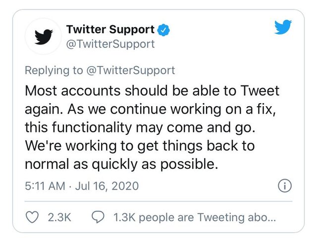Click the blue verified checkmark badge
The height and width of the screenshot is (238, 317).
pos(164,30)
